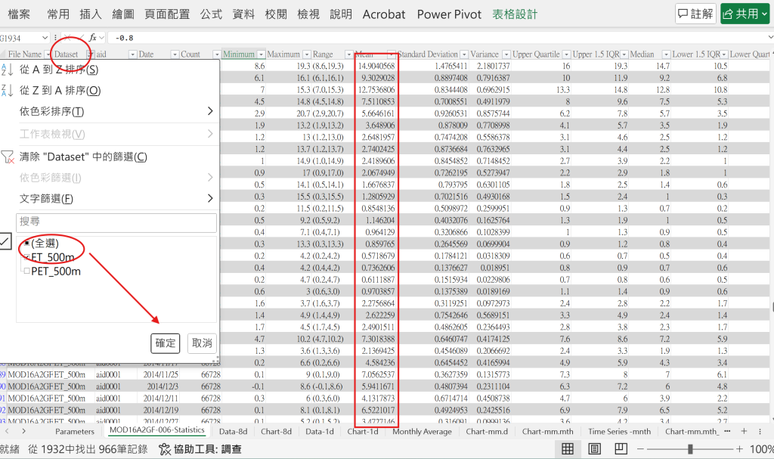Open the Power Pivot ribbon tab

(449, 14)
